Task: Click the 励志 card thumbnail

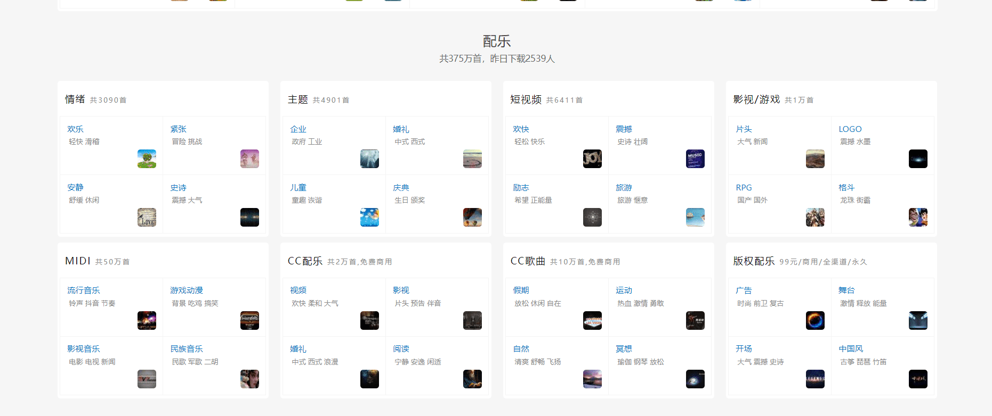Action: [592, 217]
